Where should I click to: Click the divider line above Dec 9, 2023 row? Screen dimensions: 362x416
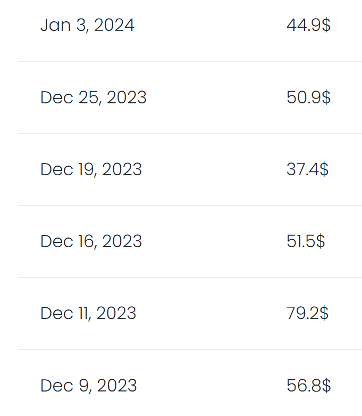(x=190, y=349)
